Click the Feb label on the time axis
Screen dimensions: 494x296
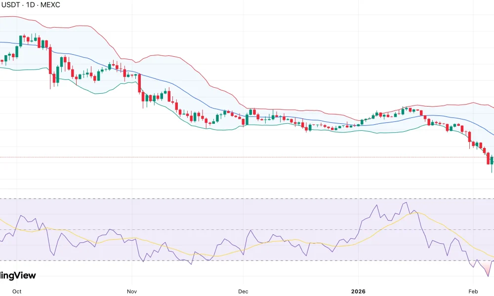pyautogui.click(x=474, y=292)
